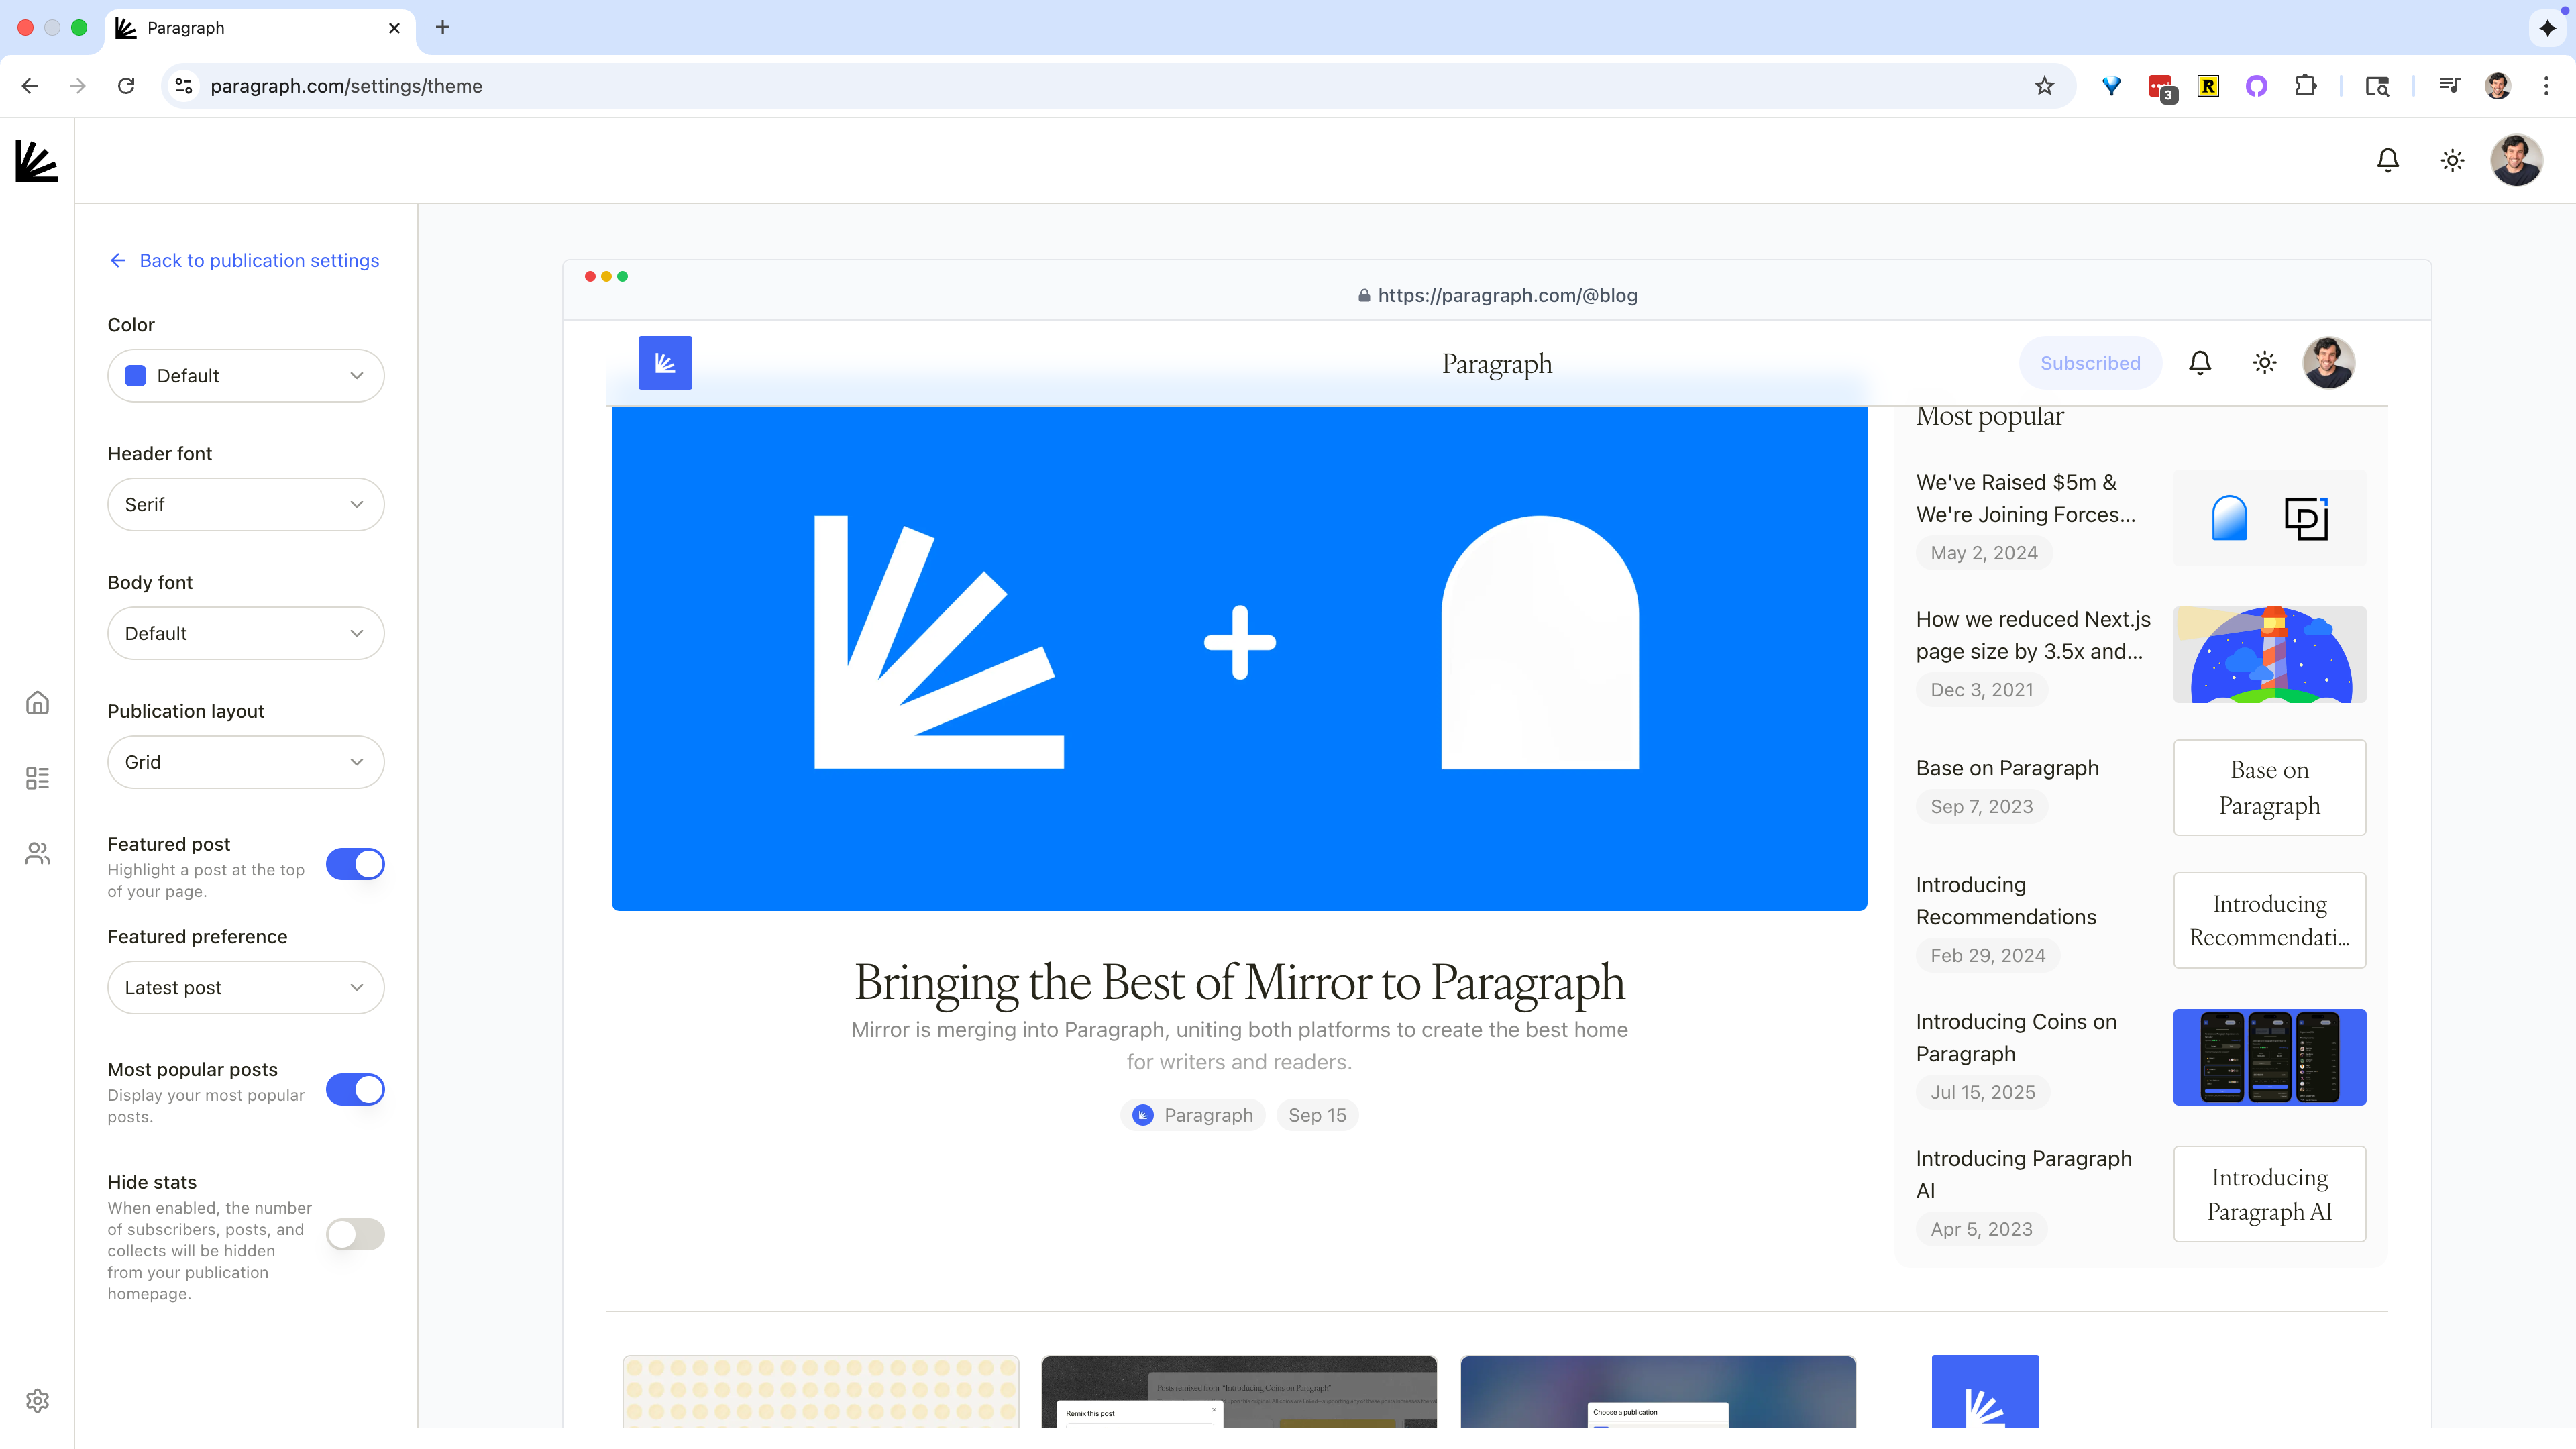Open Featured preference Latest post dropdown
Screen dimensions: 2576x1449
[245, 987]
